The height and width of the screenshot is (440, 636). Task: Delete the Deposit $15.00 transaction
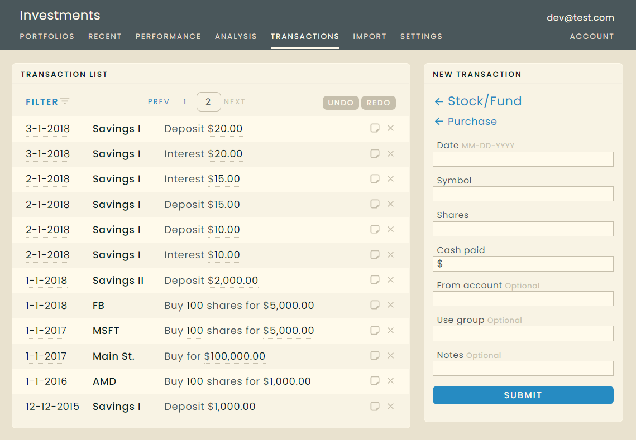(x=391, y=204)
